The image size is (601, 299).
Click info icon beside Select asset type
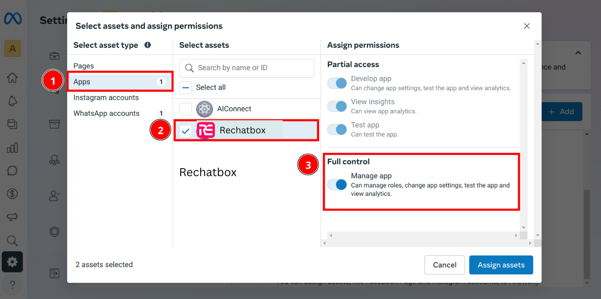coord(148,45)
